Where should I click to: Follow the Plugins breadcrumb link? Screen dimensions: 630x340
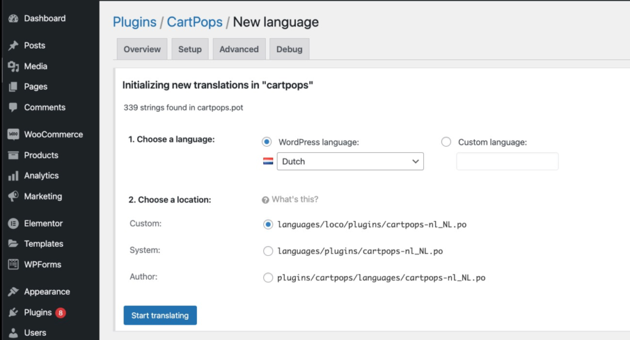click(135, 22)
